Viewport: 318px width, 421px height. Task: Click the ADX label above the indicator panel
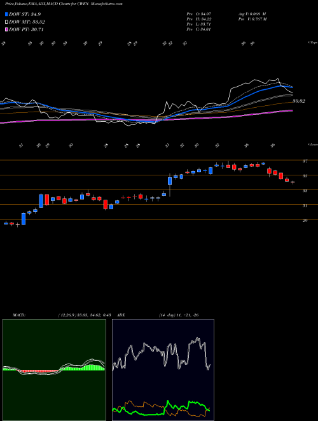tap(121, 315)
